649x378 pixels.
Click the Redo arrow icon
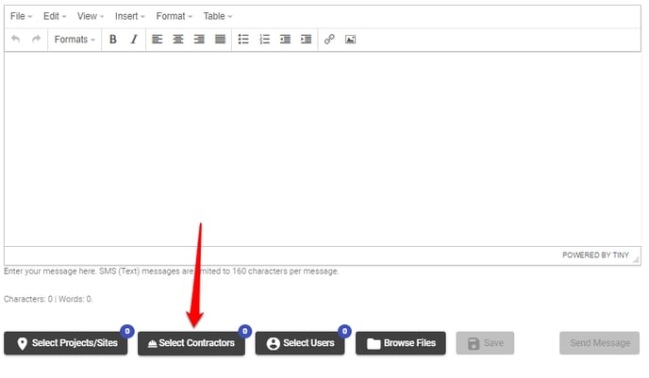point(37,40)
